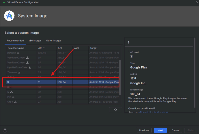Image resolution: width=201 pixels, height=134 pixels.
Task: Download VanillaIceCream Android 15.0 Google Play image
Action: click(x=27, y=58)
